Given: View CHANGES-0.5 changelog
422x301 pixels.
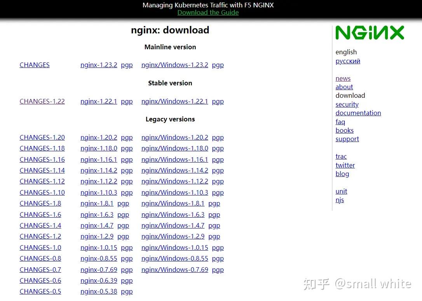Looking at the screenshot, I should [40, 291].
